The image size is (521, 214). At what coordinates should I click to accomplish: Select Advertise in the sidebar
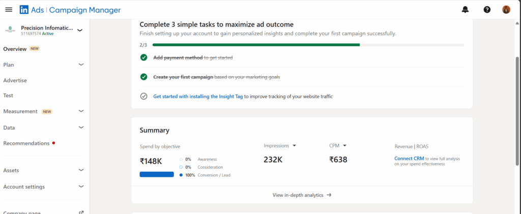15,80
